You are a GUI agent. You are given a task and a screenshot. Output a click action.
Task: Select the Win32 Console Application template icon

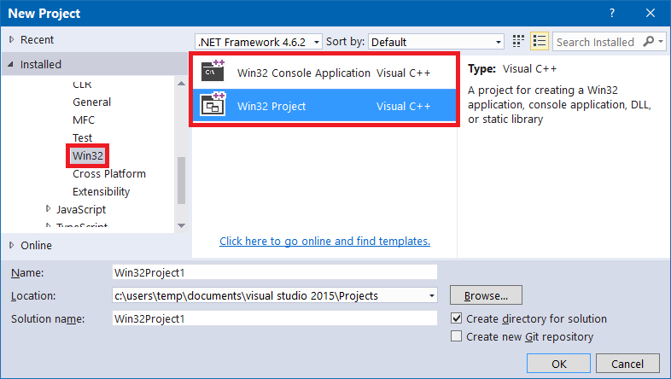point(213,72)
